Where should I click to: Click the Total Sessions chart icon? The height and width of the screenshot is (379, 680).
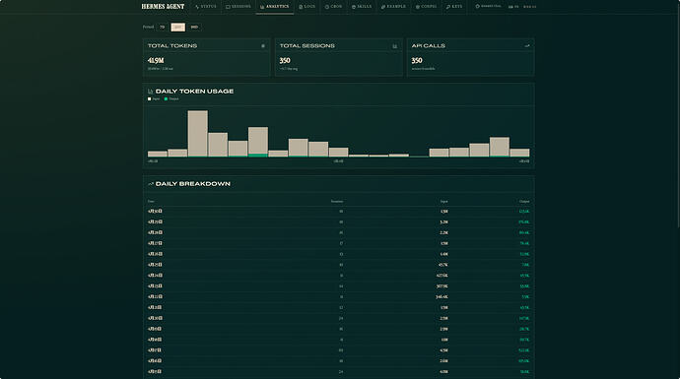pyautogui.click(x=394, y=46)
